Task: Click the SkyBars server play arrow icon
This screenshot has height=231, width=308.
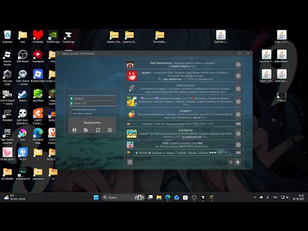Action: (x=238, y=76)
